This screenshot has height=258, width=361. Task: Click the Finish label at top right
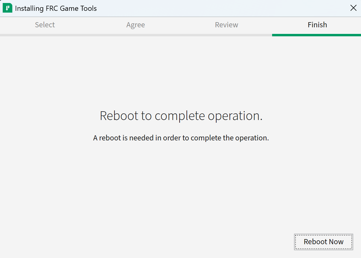click(317, 25)
